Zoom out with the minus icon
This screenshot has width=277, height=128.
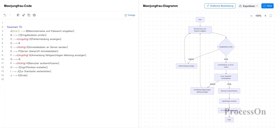coord(252,16)
